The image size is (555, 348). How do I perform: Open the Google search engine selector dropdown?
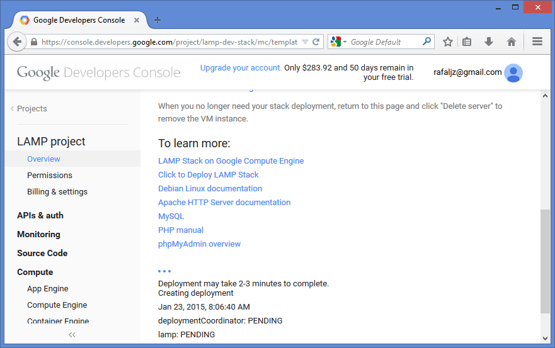tap(338, 42)
